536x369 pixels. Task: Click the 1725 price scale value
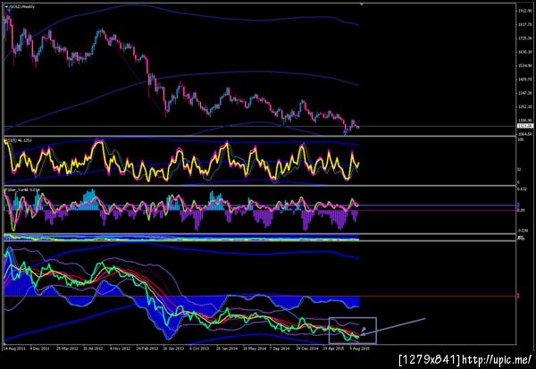[525, 38]
